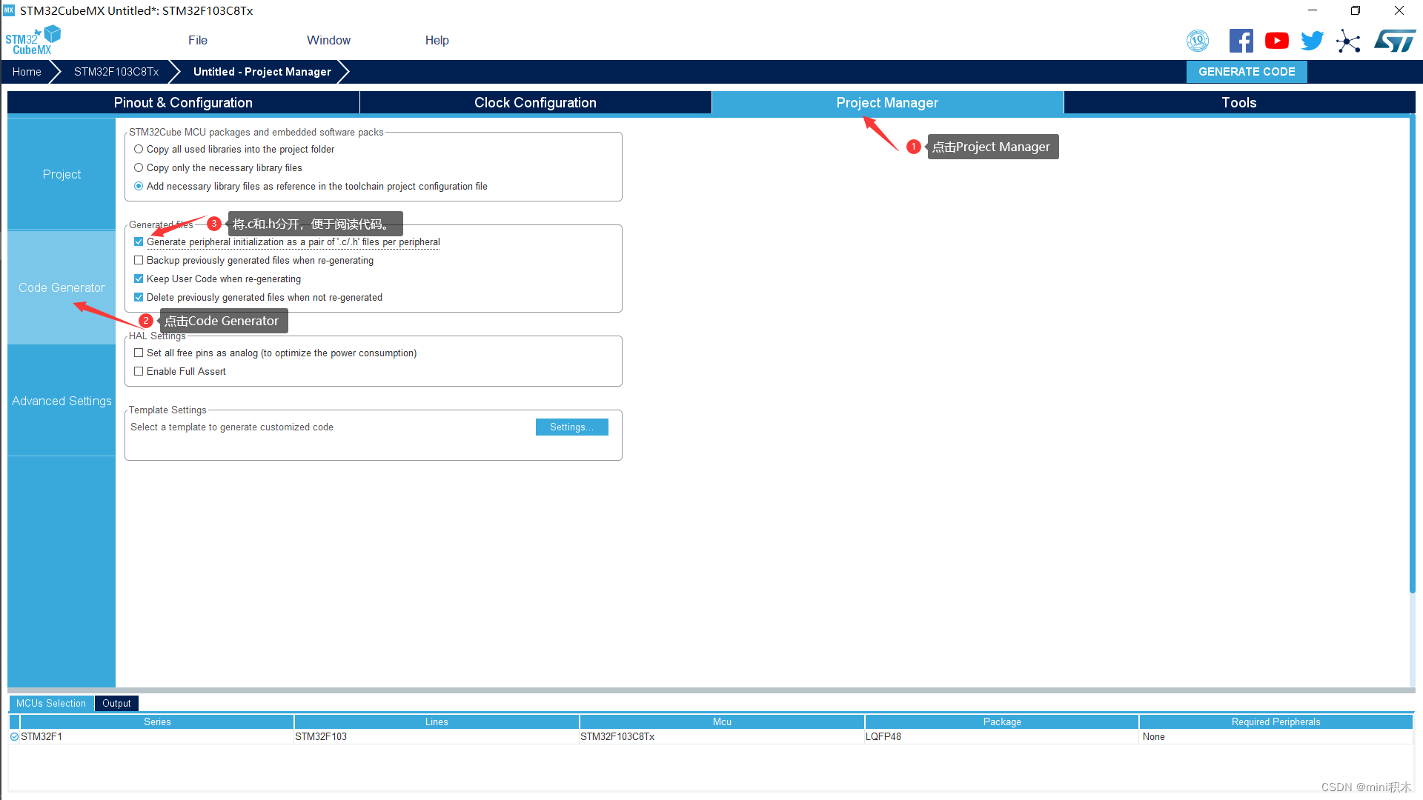Click the ST logo icon
The width and height of the screenshot is (1423, 800).
1395,41
